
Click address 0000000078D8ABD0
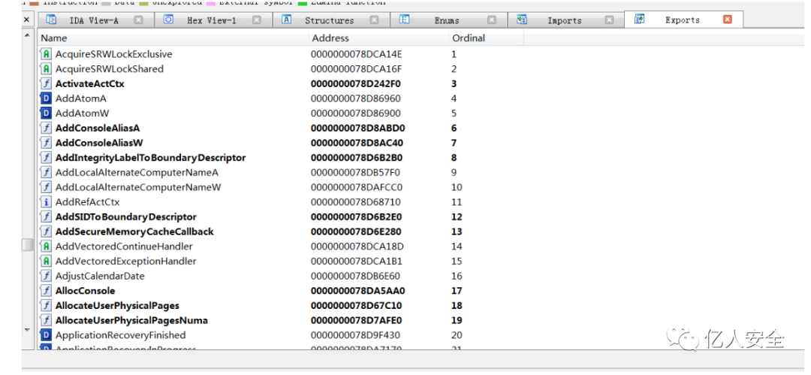coord(358,128)
